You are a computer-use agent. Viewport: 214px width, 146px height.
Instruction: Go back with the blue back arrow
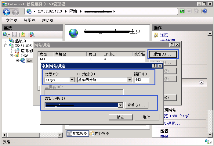pos(7,12)
